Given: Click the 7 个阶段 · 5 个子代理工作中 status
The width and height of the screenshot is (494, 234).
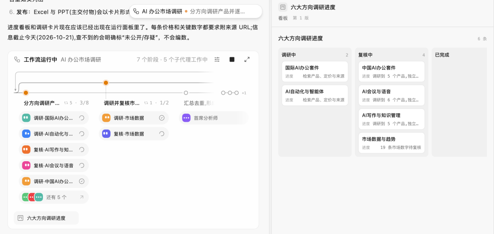Looking at the screenshot, I should [172, 59].
